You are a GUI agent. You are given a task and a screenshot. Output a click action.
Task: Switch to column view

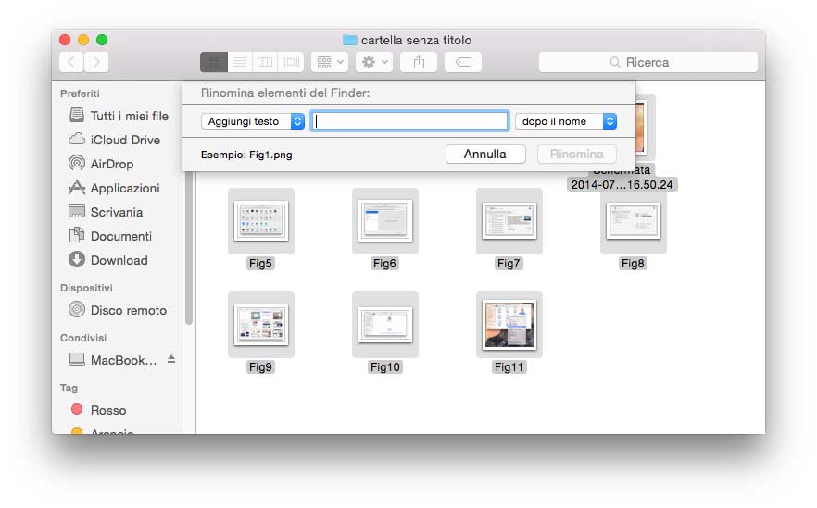pos(265,63)
